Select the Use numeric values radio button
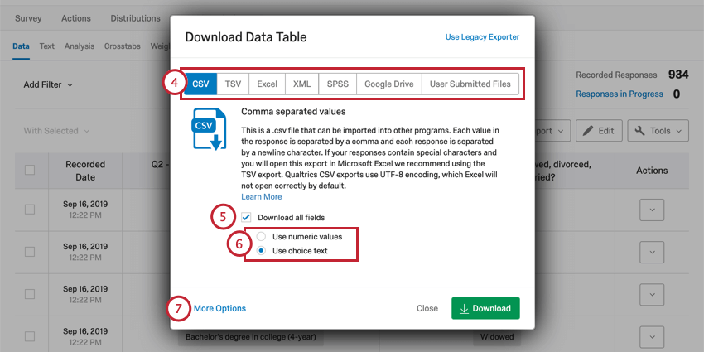 261,236
